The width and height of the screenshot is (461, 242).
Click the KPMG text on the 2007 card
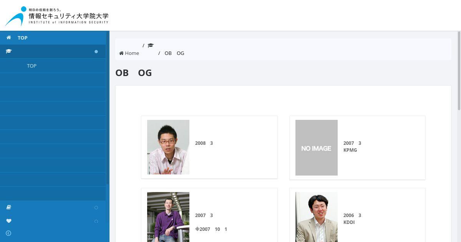[350, 150]
